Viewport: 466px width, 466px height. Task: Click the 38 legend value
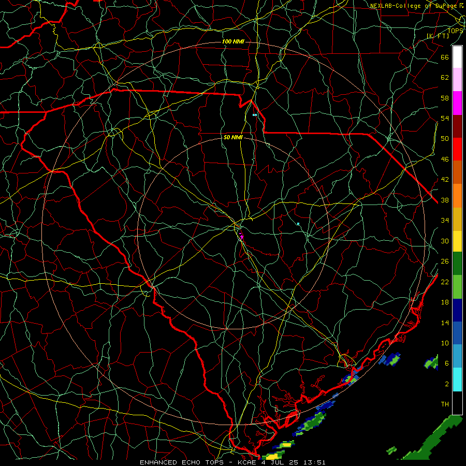pyautogui.click(x=445, y=200)
